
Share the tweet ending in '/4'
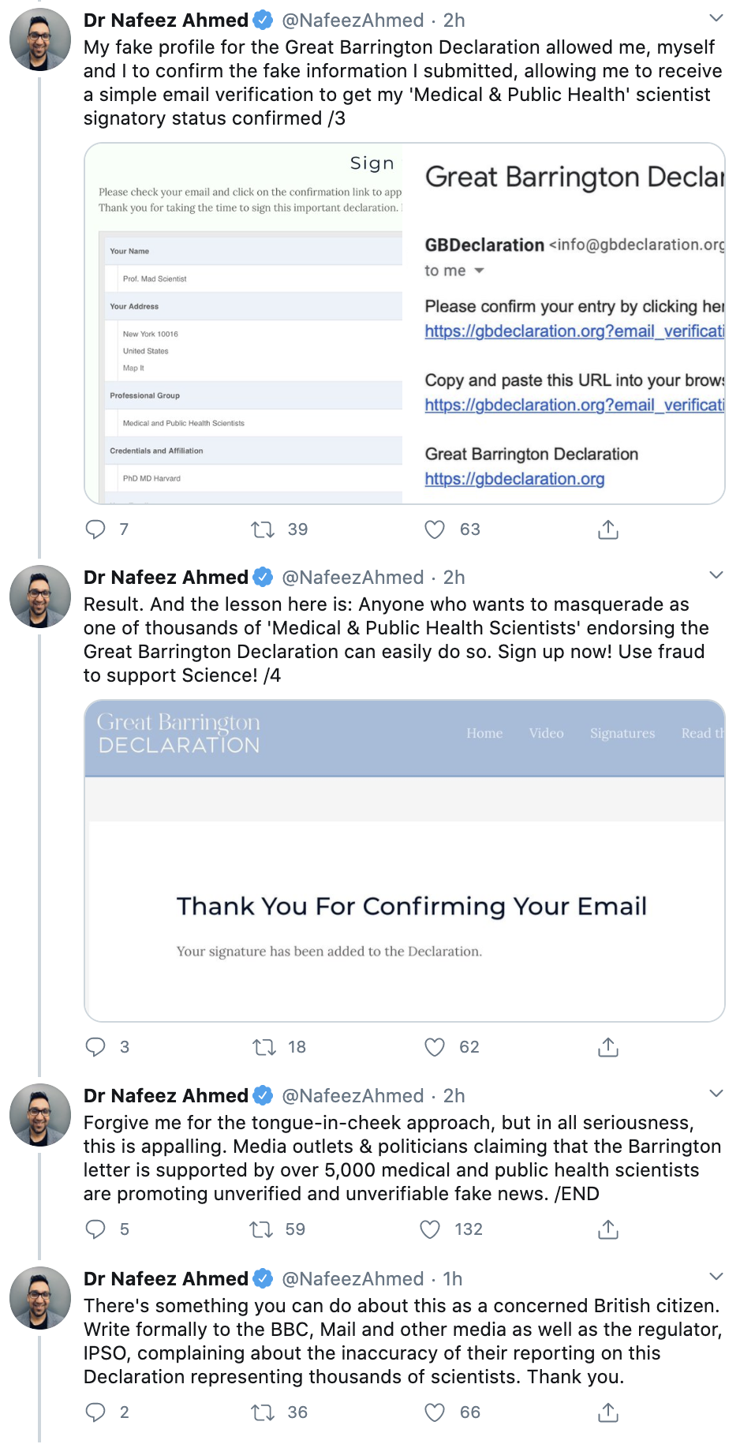click(x=607, y=1047)
